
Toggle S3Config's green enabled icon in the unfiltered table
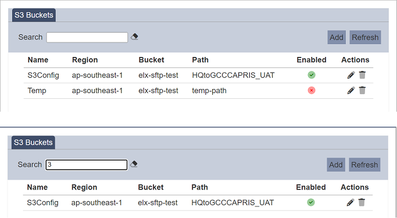point(312,75)
